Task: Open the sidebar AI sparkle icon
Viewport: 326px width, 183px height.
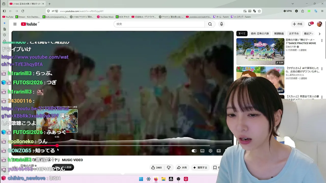Action: (x=4, y=23)
